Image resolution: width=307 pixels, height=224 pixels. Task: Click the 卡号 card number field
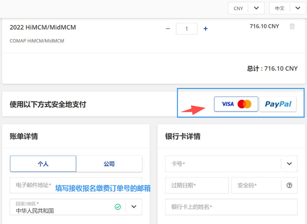click(231, 164)
